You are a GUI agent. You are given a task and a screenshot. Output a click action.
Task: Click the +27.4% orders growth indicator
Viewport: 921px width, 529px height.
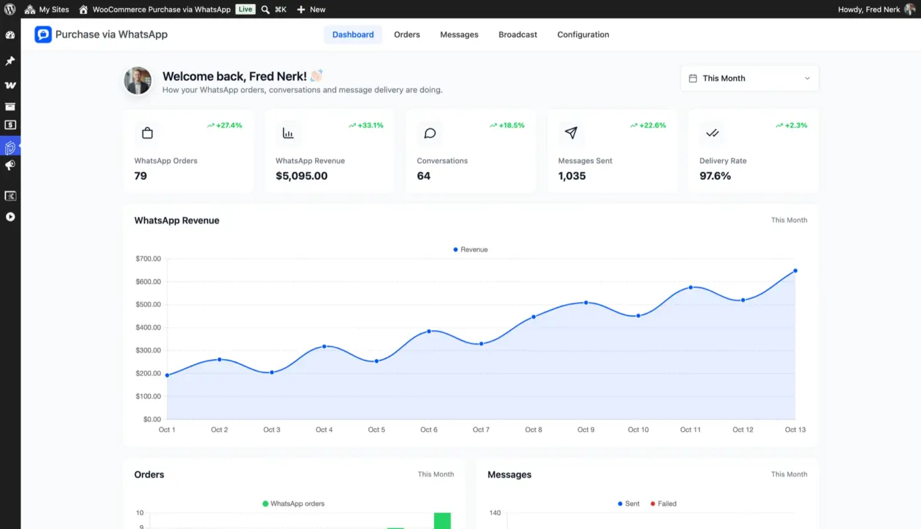click(224, 125)
